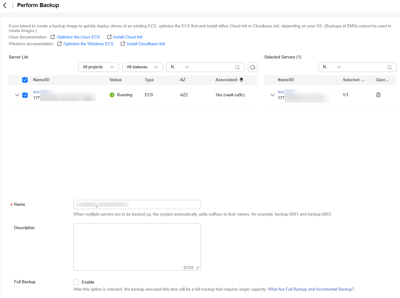This screenshot has height=298, width=400.
Task: Remove the selected server with trash icon
Action: click(378, 95)
